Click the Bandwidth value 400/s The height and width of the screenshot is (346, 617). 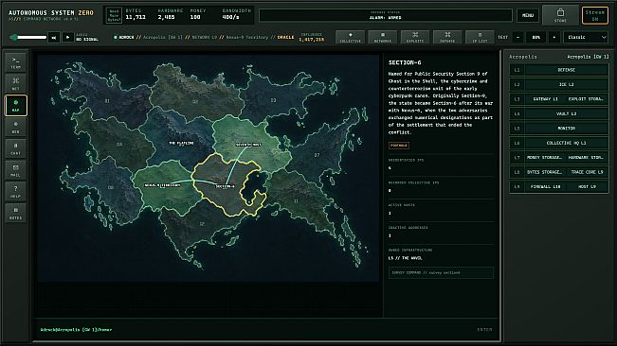(230, 17)
